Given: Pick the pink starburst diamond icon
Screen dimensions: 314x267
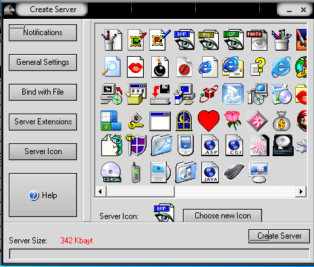Looking at the screenshot, I should [x=257, y=121].
